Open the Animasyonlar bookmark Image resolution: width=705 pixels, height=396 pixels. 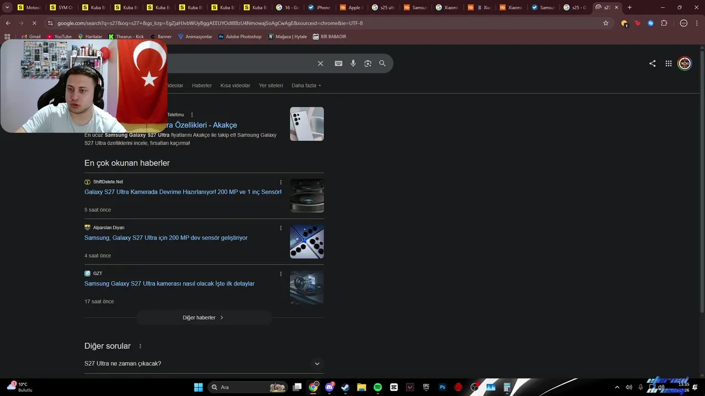(x=195, y=36)
